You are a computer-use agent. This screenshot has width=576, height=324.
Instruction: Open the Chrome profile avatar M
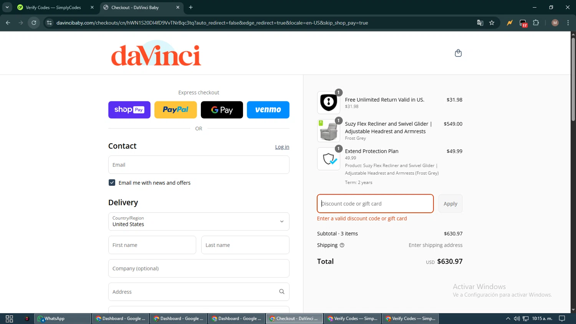coord(555,23)
